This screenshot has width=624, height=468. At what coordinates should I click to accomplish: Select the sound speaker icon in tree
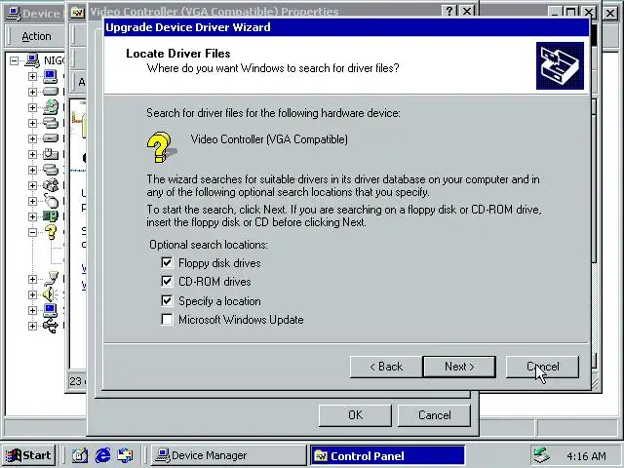(x=51, y=294)
